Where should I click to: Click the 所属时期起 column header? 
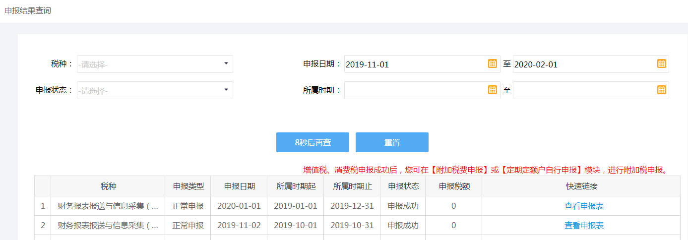pos(296,186)
